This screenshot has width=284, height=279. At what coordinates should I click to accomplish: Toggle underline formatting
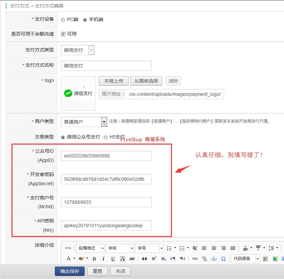[x=113, y=259]
